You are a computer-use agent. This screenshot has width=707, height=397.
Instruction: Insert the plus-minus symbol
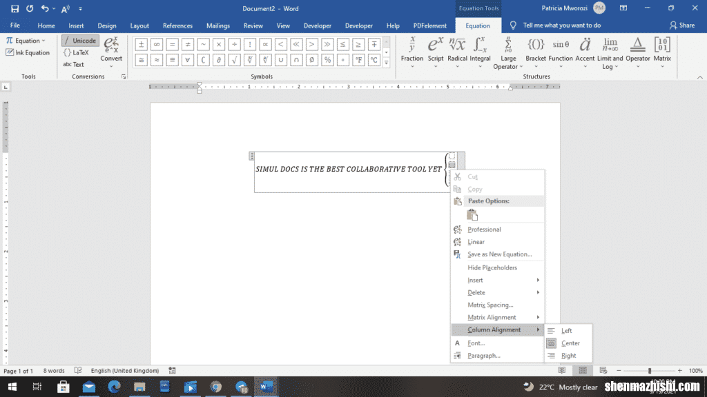click(x=141, y=45)
